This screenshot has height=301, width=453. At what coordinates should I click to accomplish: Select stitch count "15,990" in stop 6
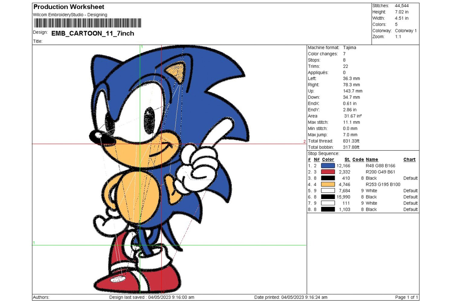coord(344,197)
